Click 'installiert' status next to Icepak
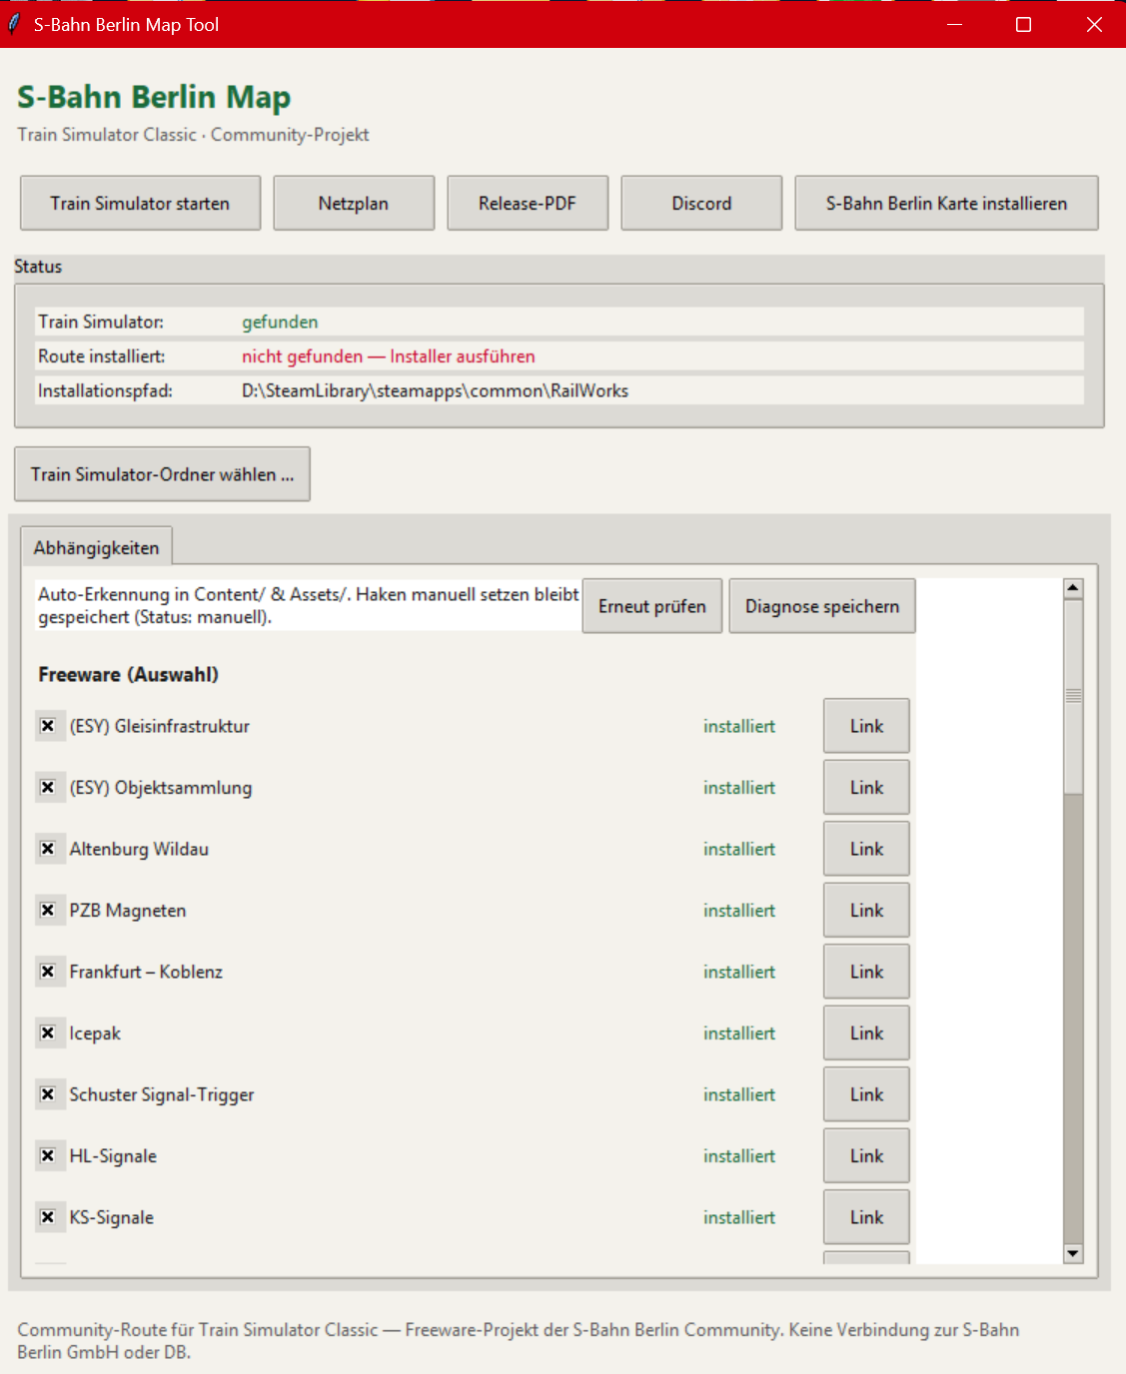The height and width of the screenshot is (1374, 1126). tap(739, 1033)
